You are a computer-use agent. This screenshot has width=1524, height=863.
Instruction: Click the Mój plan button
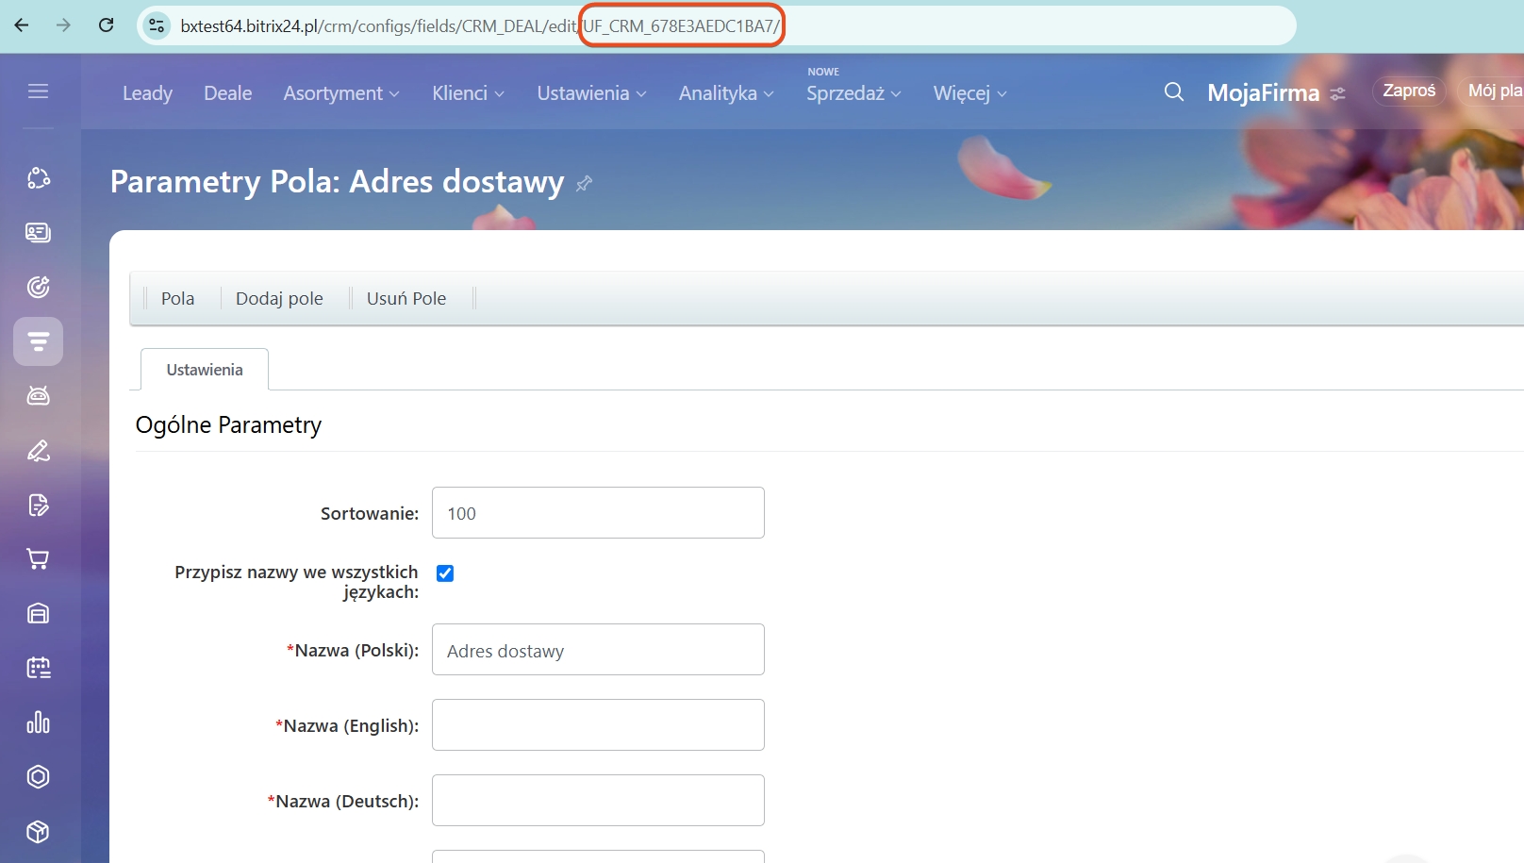click(x=1492, y=91)
